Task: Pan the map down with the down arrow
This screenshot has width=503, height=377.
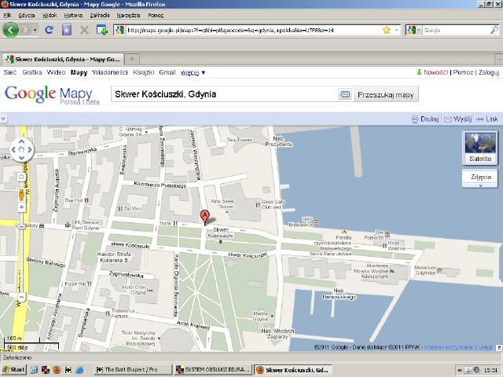Action: coord(21,157)
